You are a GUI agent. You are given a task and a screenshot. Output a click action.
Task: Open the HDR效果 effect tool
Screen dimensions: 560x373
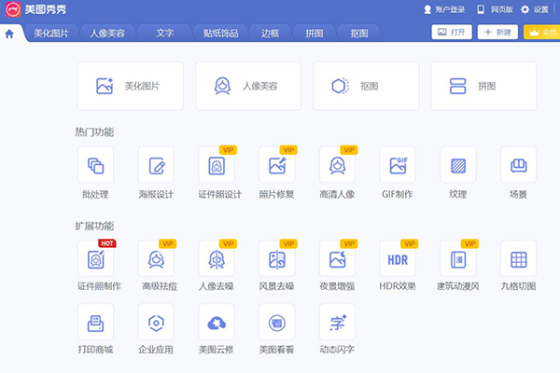pos(397,258)
